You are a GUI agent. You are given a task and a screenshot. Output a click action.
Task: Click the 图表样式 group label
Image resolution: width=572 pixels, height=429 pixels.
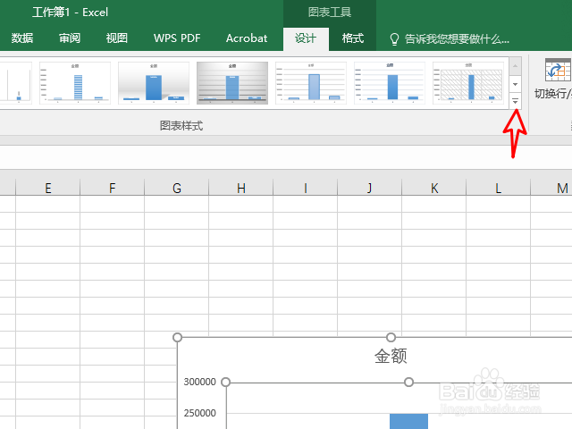pos(181,126)
